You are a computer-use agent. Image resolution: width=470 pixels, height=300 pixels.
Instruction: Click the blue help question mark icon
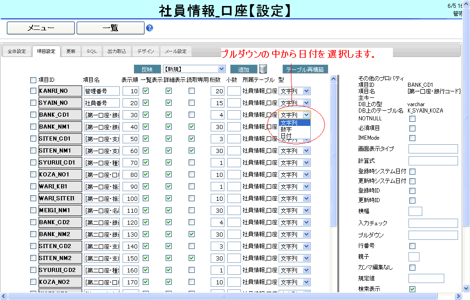(x=149, y=28)
